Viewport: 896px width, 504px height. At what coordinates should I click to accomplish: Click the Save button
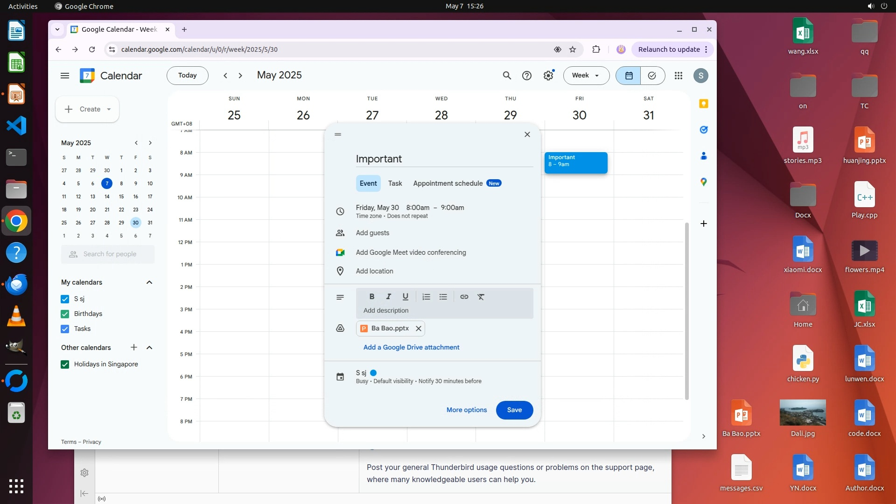[514, 410]
